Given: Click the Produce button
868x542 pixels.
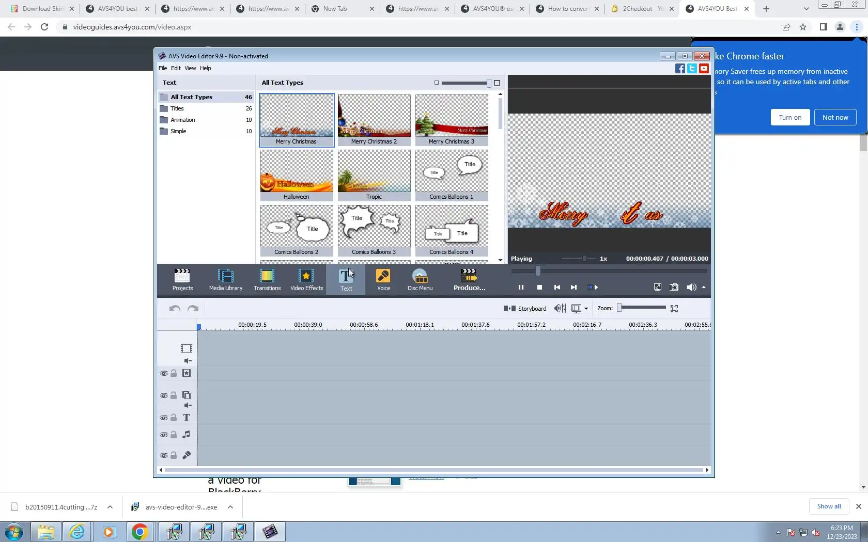Looking at the screenshot, I should (469, 280).
